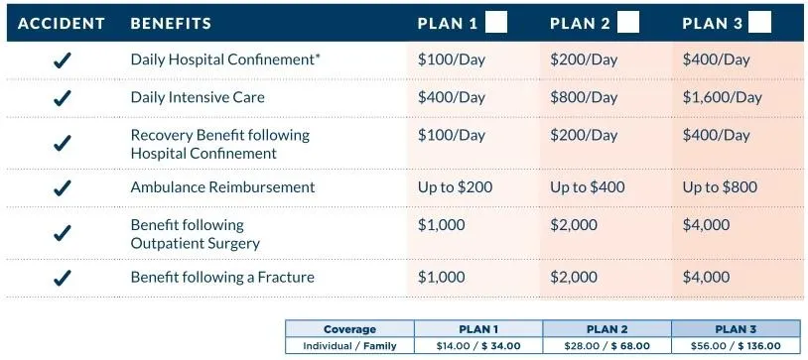Click the PLAN 1 pricing table header

[478, 329]
